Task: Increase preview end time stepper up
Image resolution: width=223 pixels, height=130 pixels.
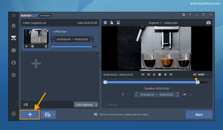Action: (177, 93)
